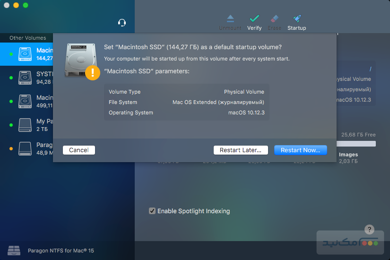Click the 25,68 ГБ Free text

pos(358,135)
